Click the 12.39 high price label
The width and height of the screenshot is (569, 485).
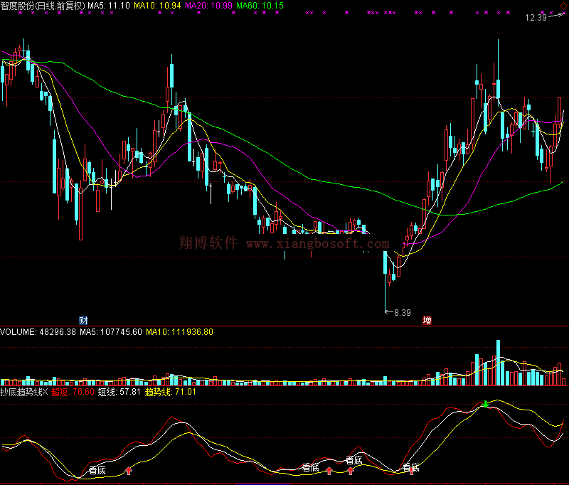[536, 17]
